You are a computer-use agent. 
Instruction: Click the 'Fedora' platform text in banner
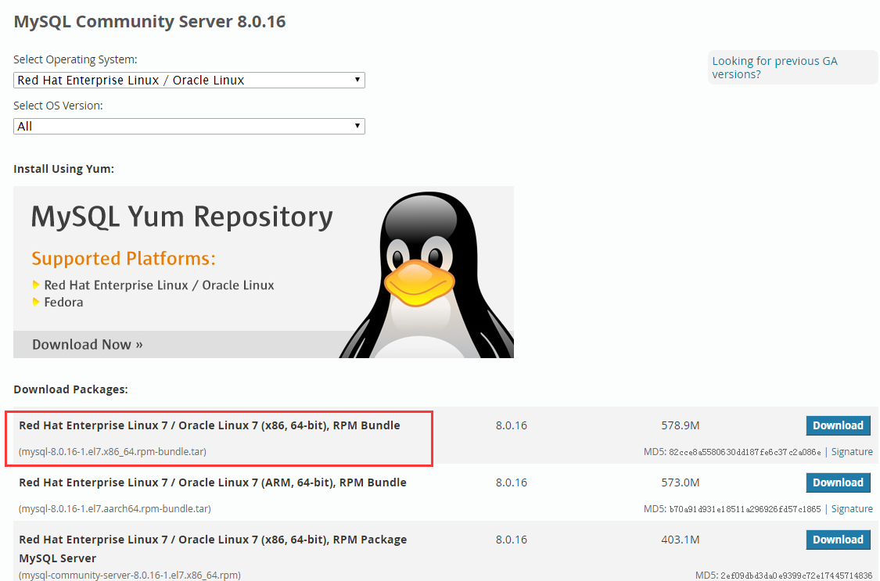(x=63, y=302)
